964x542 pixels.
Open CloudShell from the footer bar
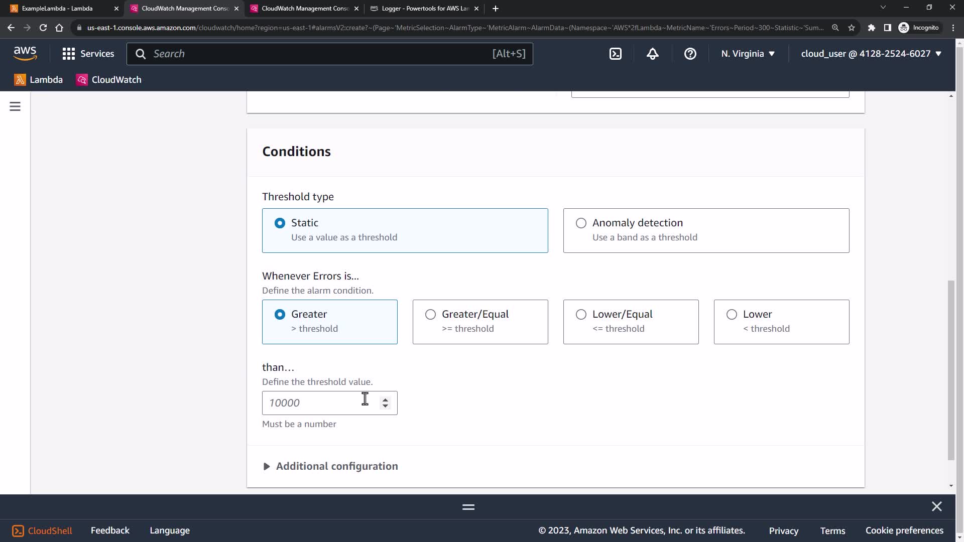(42, 530)
